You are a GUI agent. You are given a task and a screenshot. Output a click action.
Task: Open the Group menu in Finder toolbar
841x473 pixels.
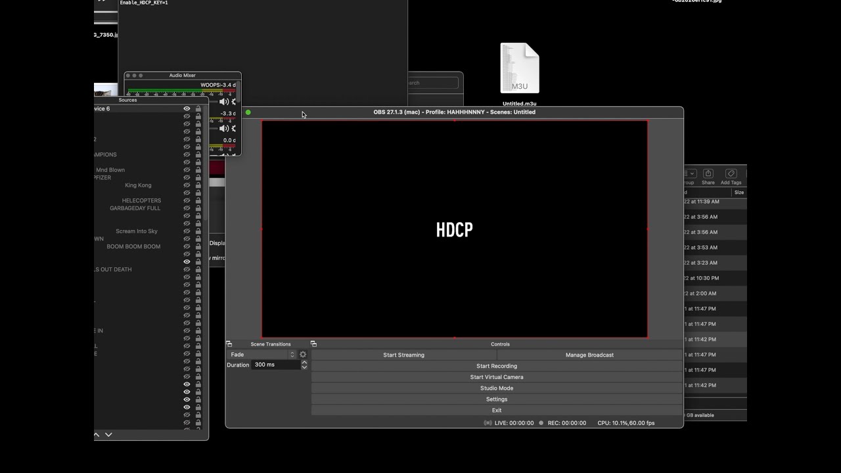point(689,174)
